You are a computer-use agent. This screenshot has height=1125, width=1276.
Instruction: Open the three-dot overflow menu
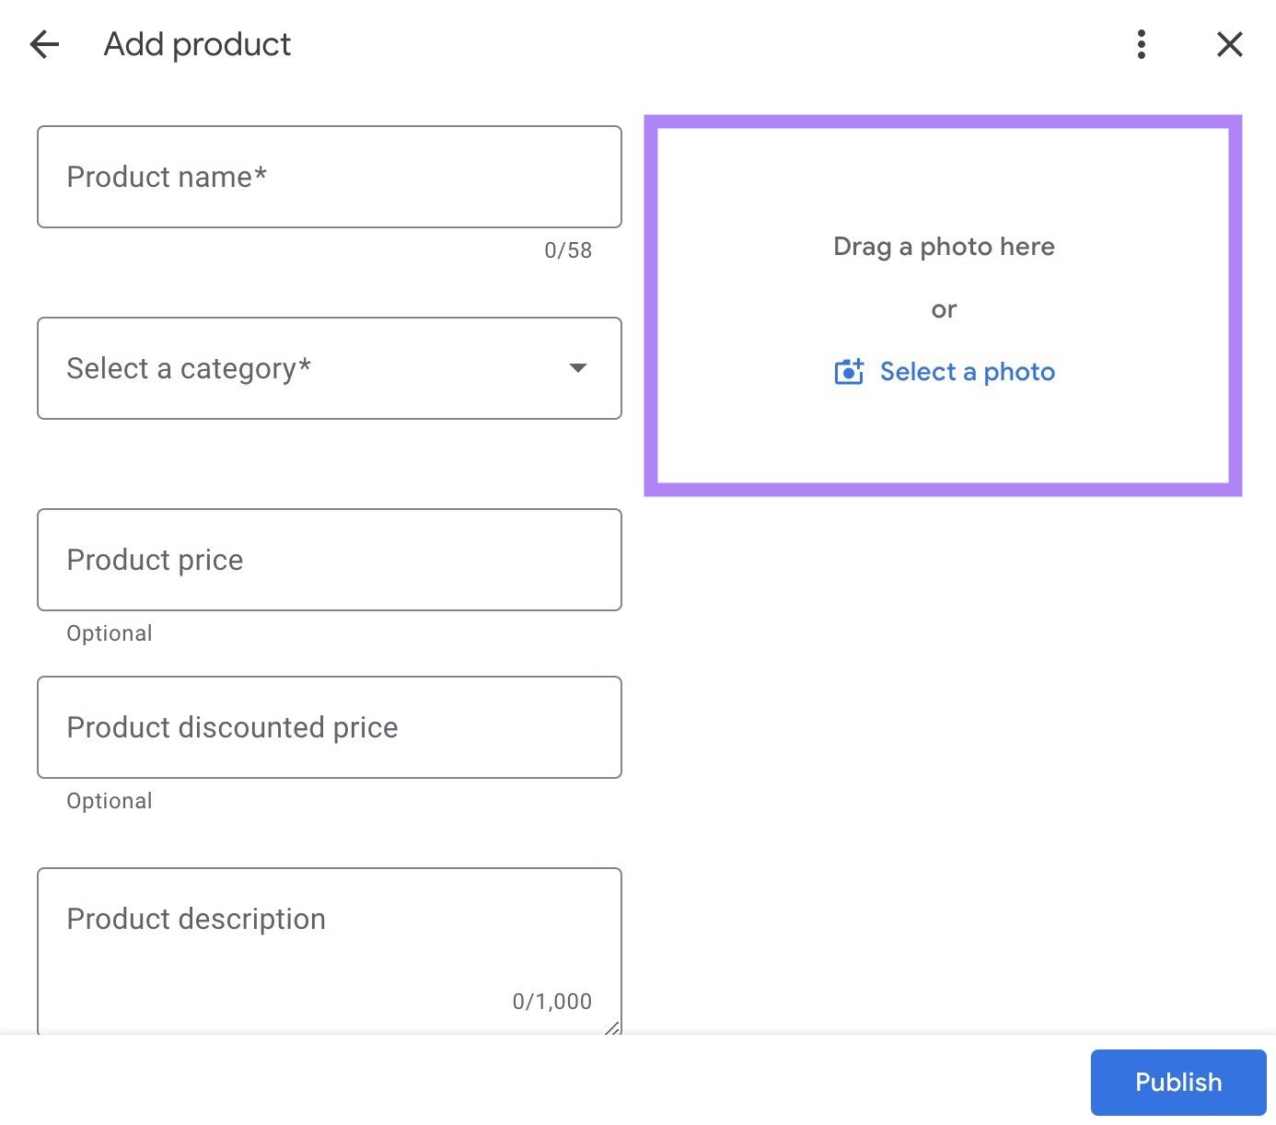[1141, 43]
